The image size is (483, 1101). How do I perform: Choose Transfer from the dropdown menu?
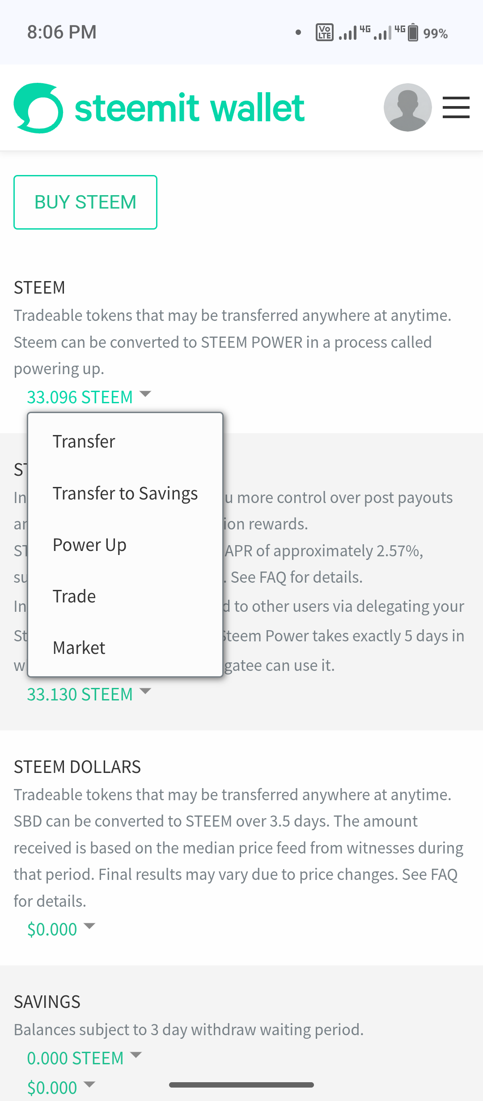point(84,441)
